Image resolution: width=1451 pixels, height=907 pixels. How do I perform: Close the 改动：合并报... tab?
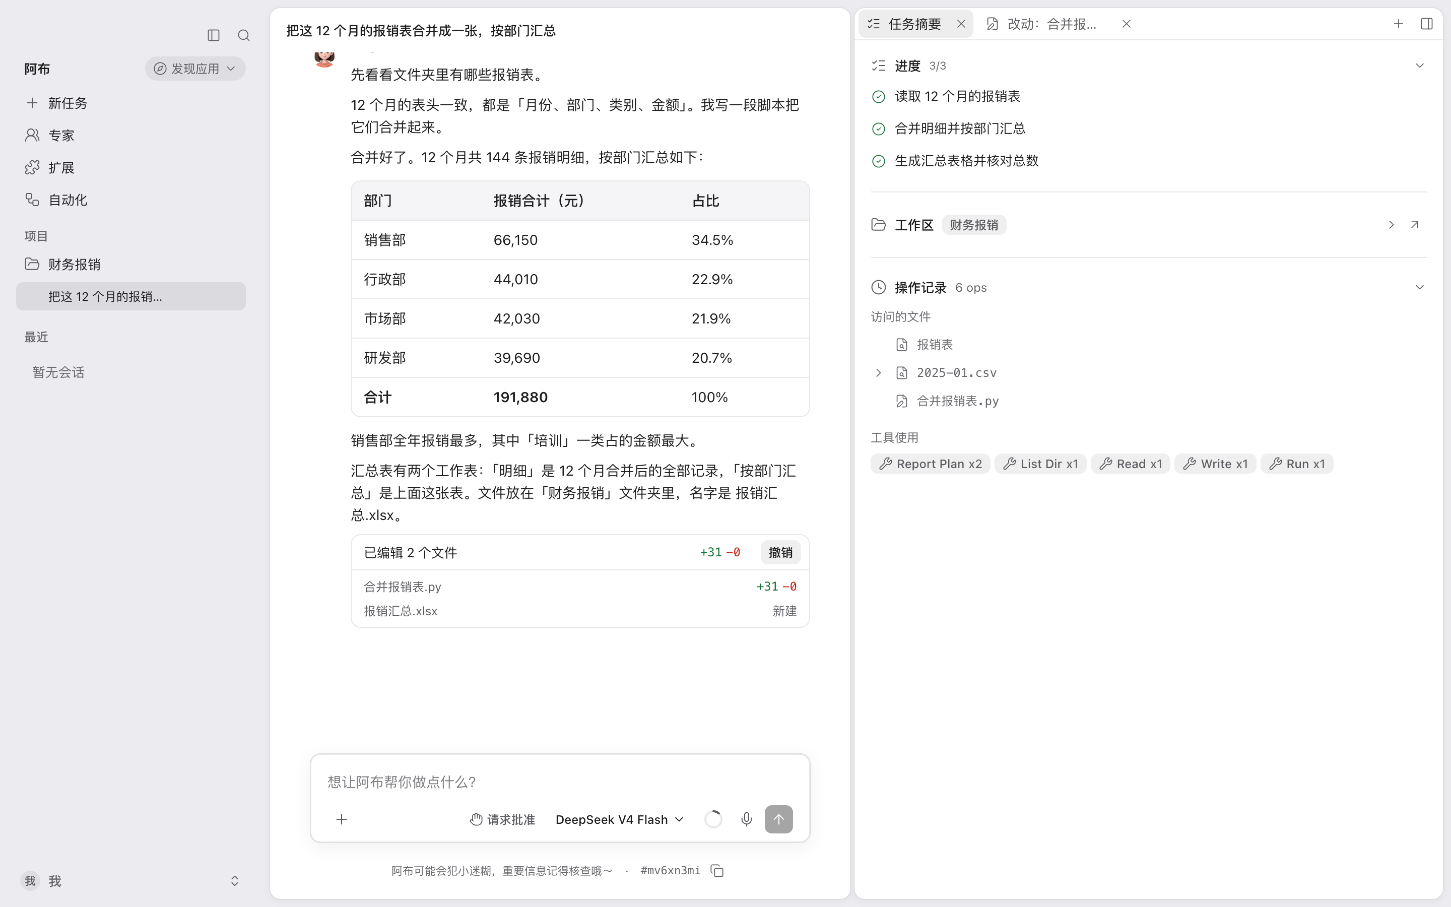[1127, 24]
